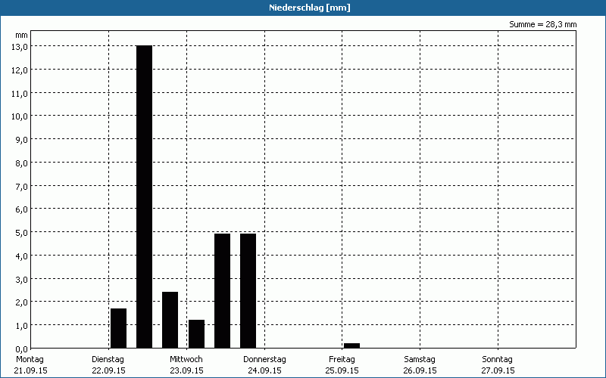Click the Sonntag 27.09.15 axis label
This screenshot has height=378, width=606.
tap(498, 365)
